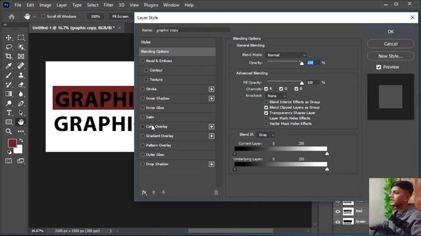The height and width of the screenshot is (236, 421).
Task: Select the Pen tool
Action: (20, 104)
